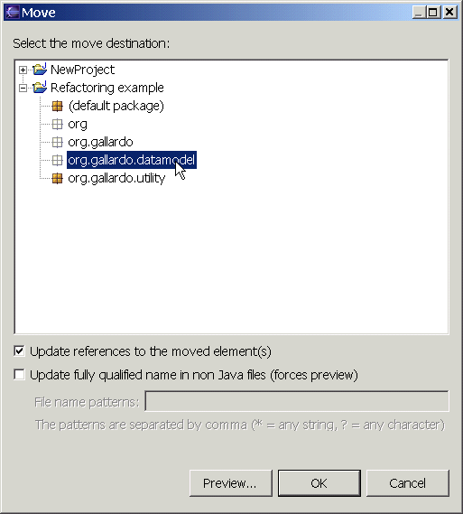Image resolution: width=463 pixels, height=514 pixels.
Task: Click the Refactoring example project folder icon
Action: 40,88
